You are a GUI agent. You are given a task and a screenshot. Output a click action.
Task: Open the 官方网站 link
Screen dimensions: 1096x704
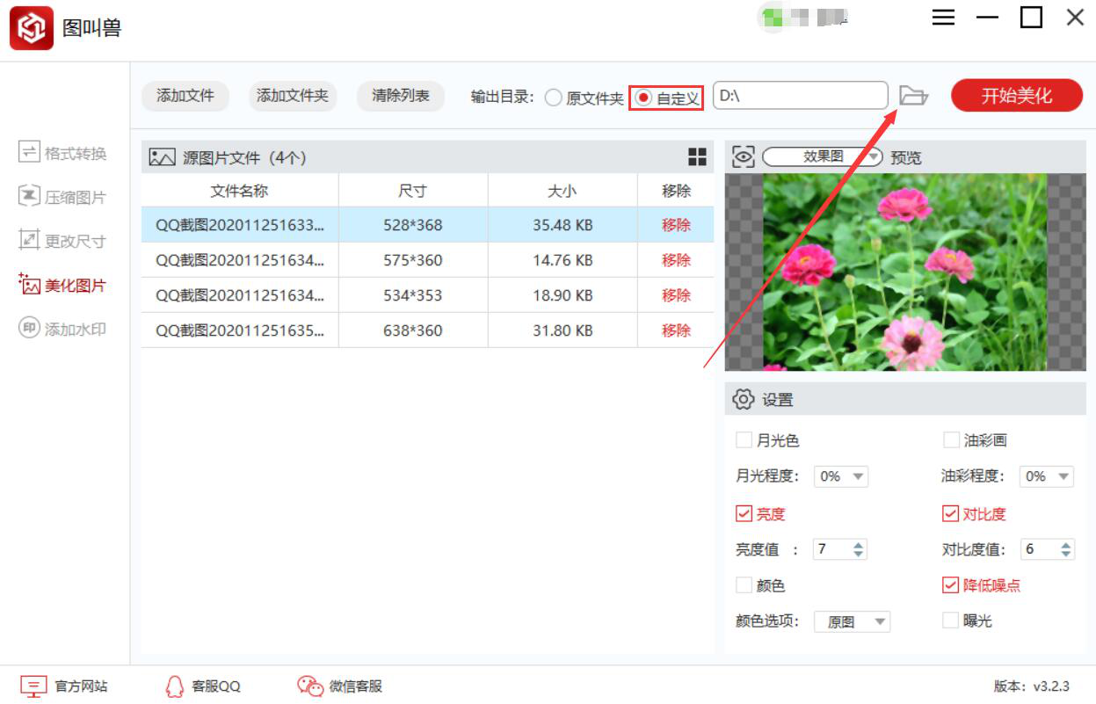coord(81,686)
